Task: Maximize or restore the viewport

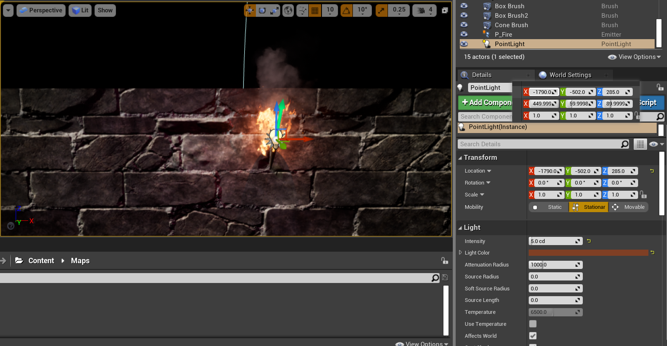Action: (x=445, y=10)
